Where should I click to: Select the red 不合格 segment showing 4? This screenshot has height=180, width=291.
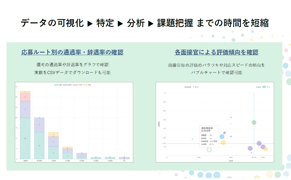pyautogui.click(x=25, y=97)
